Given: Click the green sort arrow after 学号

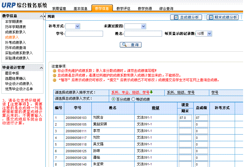Looking at the screenshot, I should pyautogui.click(x=151, y=92).
